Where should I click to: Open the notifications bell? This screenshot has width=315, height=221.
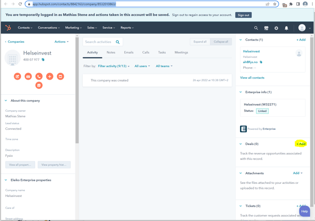tap(286, 28)
